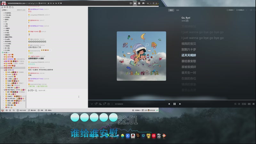Click the video-exit icon left of home icon
Screen dimensions: 256x144
[x=131, y=3]
